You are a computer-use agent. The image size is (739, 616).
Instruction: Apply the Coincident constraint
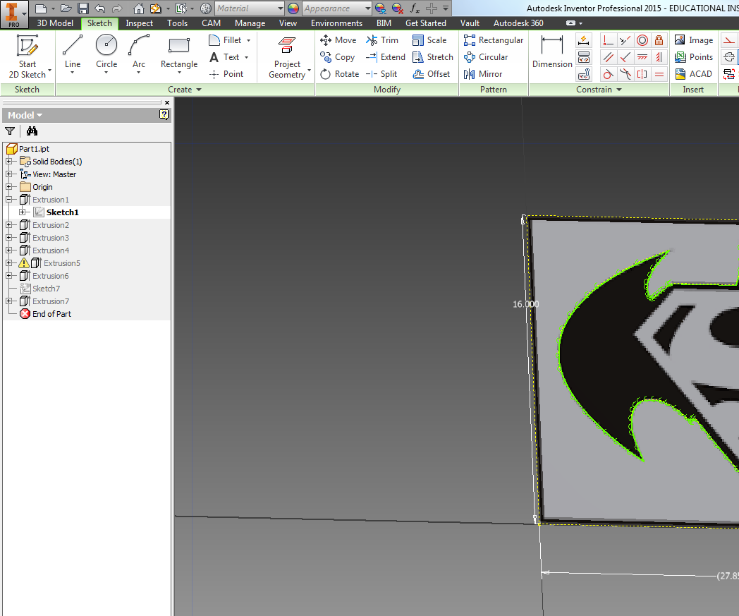(609, 40)
